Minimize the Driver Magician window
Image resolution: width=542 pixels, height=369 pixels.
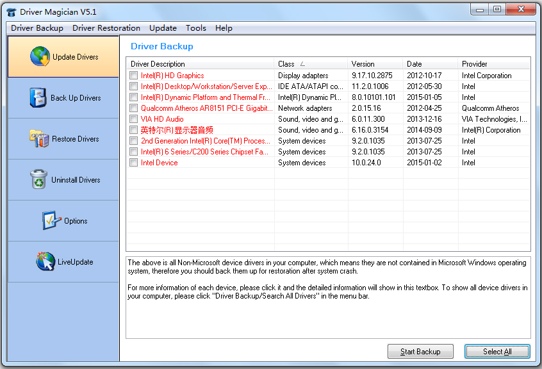click(480, 10)
